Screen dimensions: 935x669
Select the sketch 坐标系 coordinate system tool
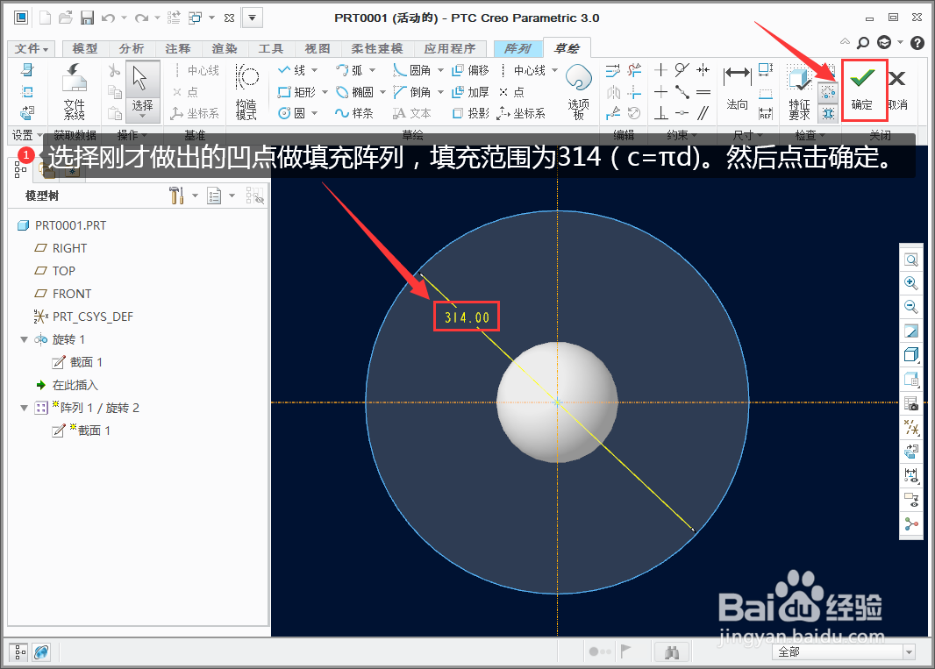pos(521,113)
